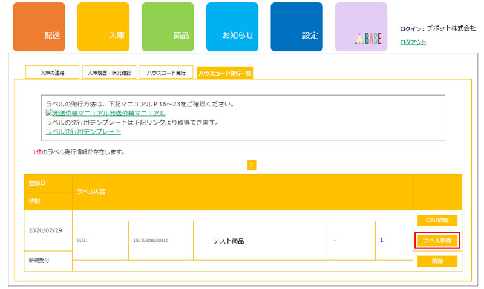Open the お知らせ notifications tile
Screen dimensions: 484x289
pyautogui.click(x=232, y=27)
